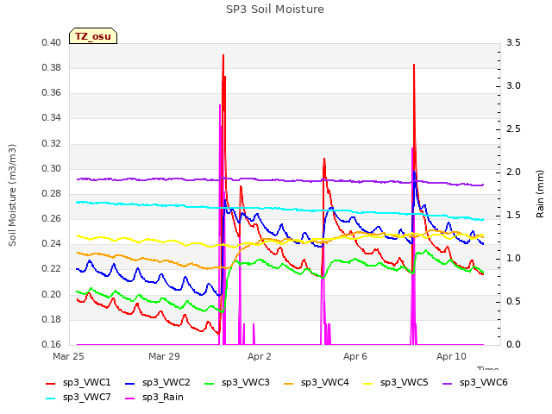Click the sp3_VWC6 purple legend swatch
The image size is (552, 414).
point(448,383)
